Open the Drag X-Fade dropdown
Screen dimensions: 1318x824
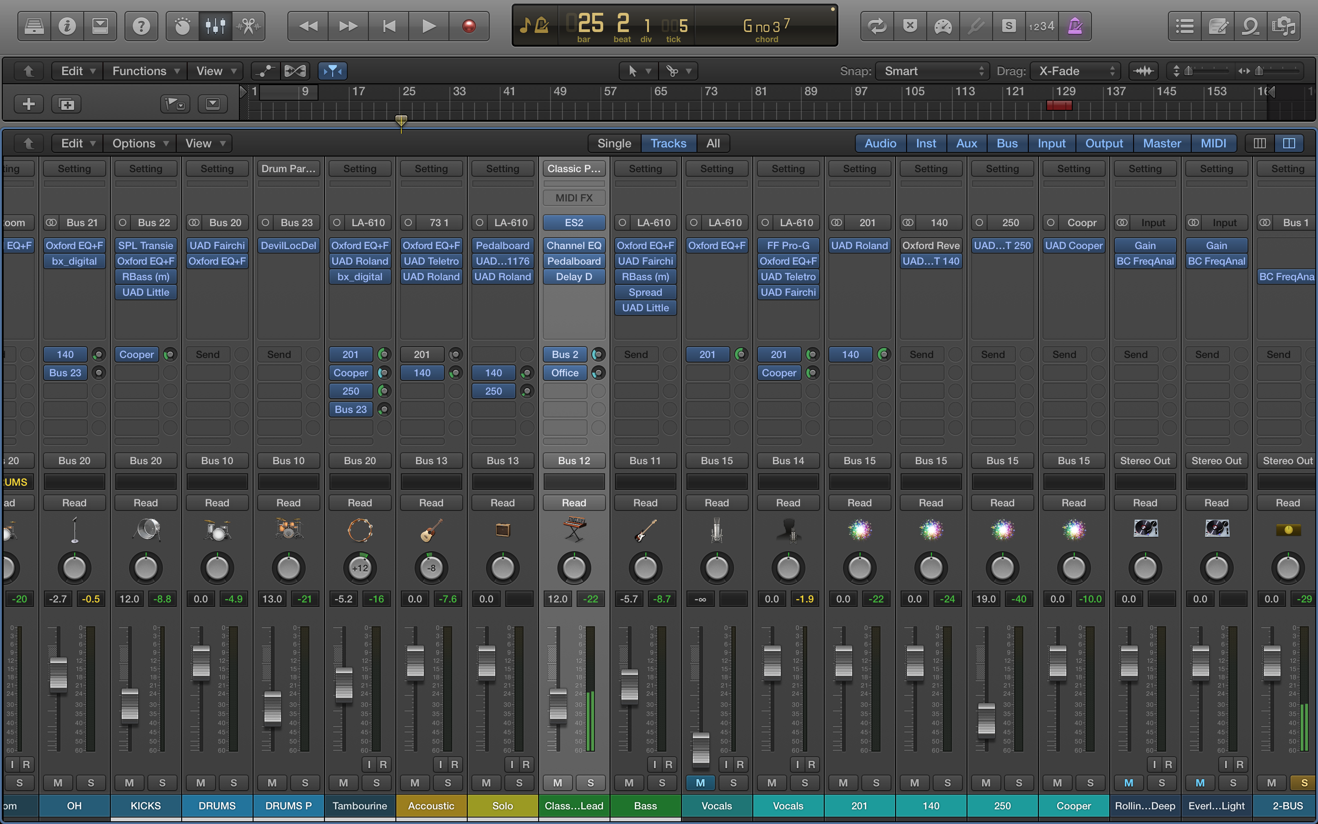pyautogui.click(x=1075, y=71)
